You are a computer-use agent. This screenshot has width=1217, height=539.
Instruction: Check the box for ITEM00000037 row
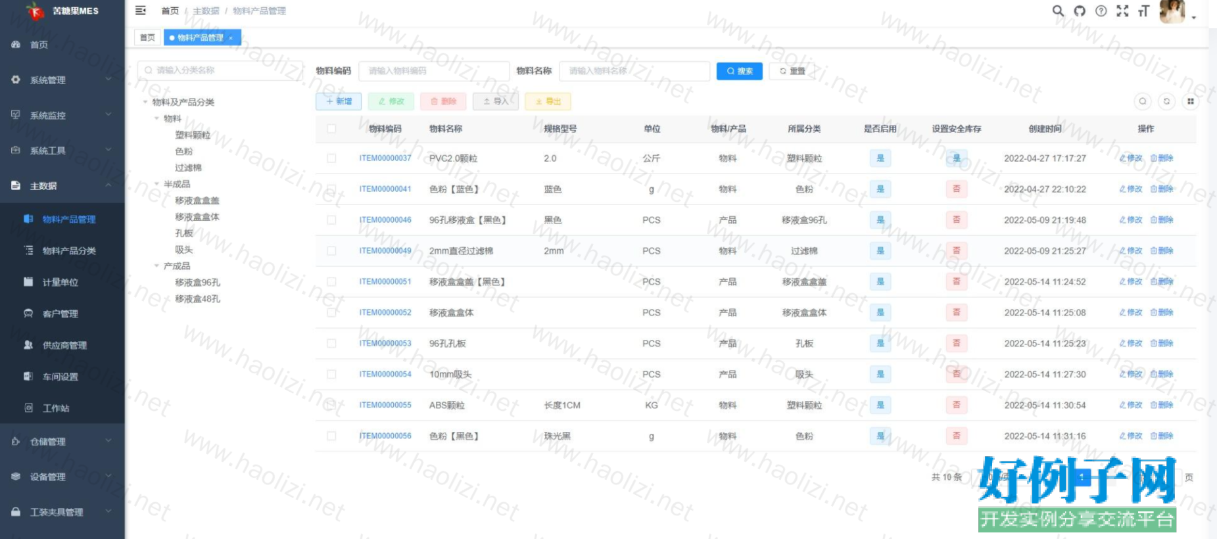(331, 158)
